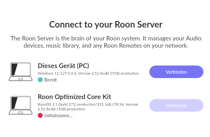Viewport: 210px width, 137px height.
Task: Click the Roon Server description paragraph
Action: [x=106, y=42]
